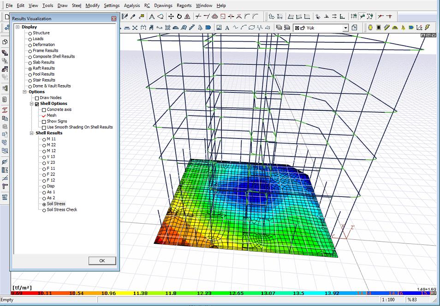Viewport: 440px width, 306px height.
Task: Toggle the Concrete axis checkbox
Action: pos(44,110)
